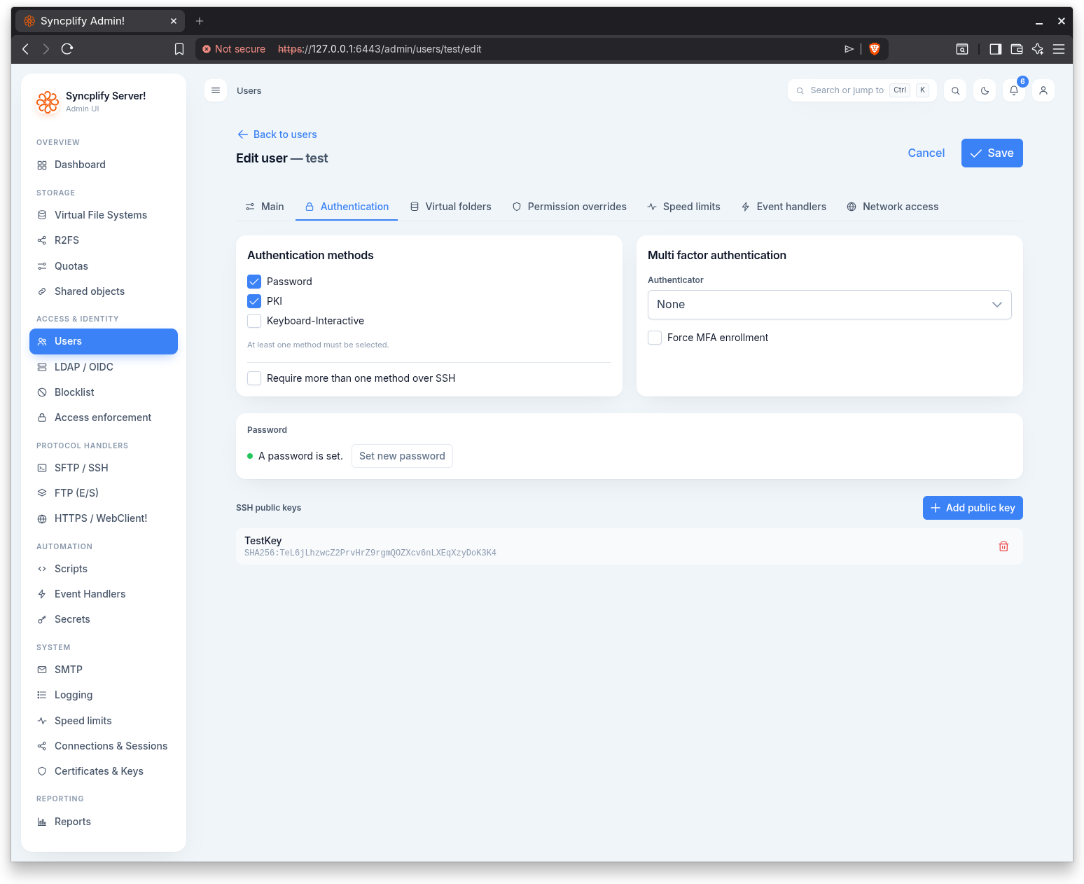This screenshot has height=884, width=1084.
Task: Reload the page in browser
Action: click(67, 49)
